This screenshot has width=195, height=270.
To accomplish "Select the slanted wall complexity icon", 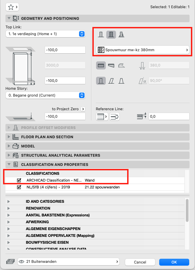I will tap(111, 81).
